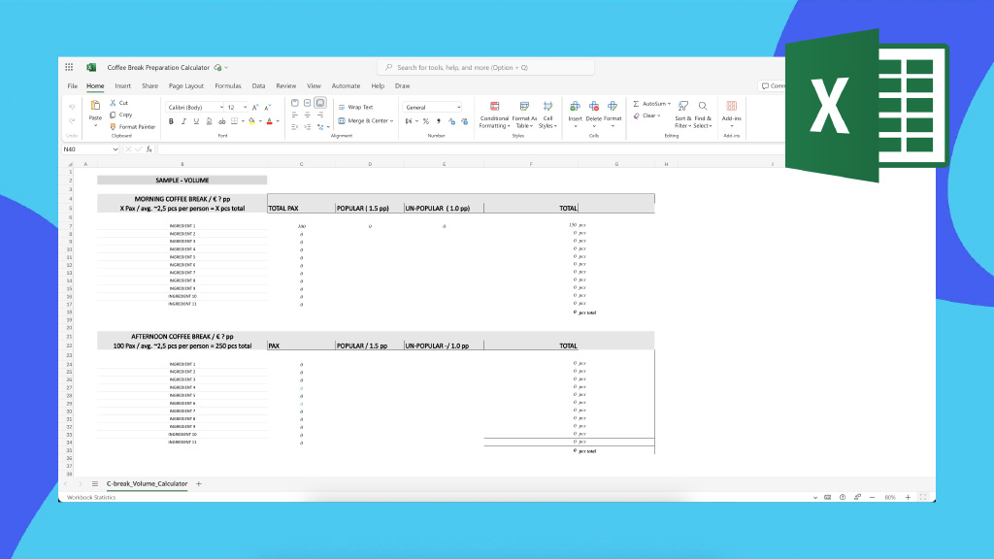Apply red font color

[270, 121]
